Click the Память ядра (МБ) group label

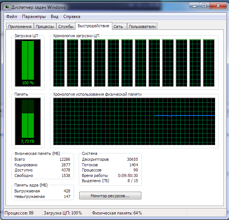(x=31, y=185)
